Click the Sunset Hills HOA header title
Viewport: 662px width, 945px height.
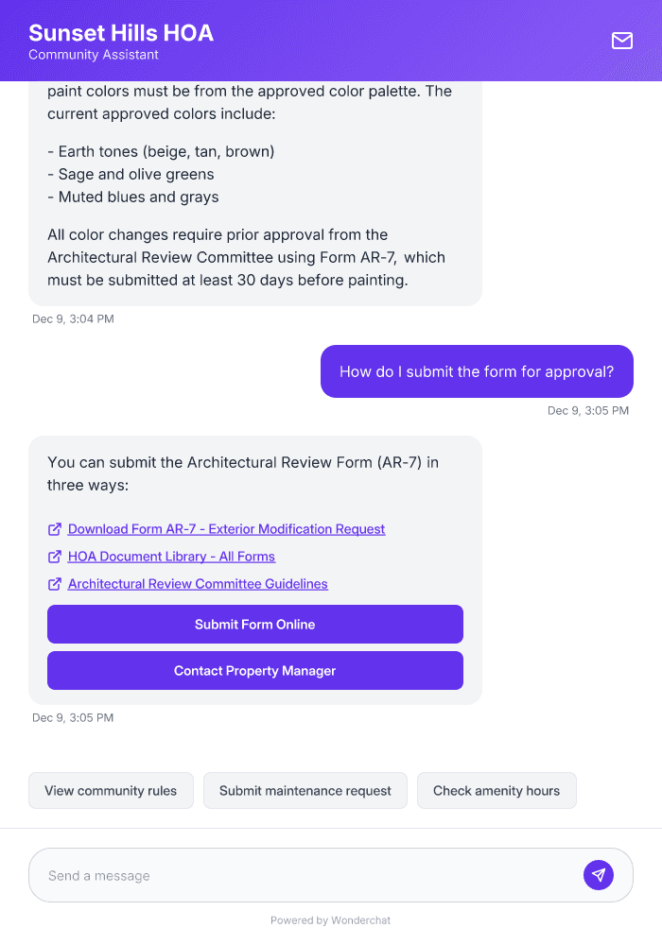122,33
